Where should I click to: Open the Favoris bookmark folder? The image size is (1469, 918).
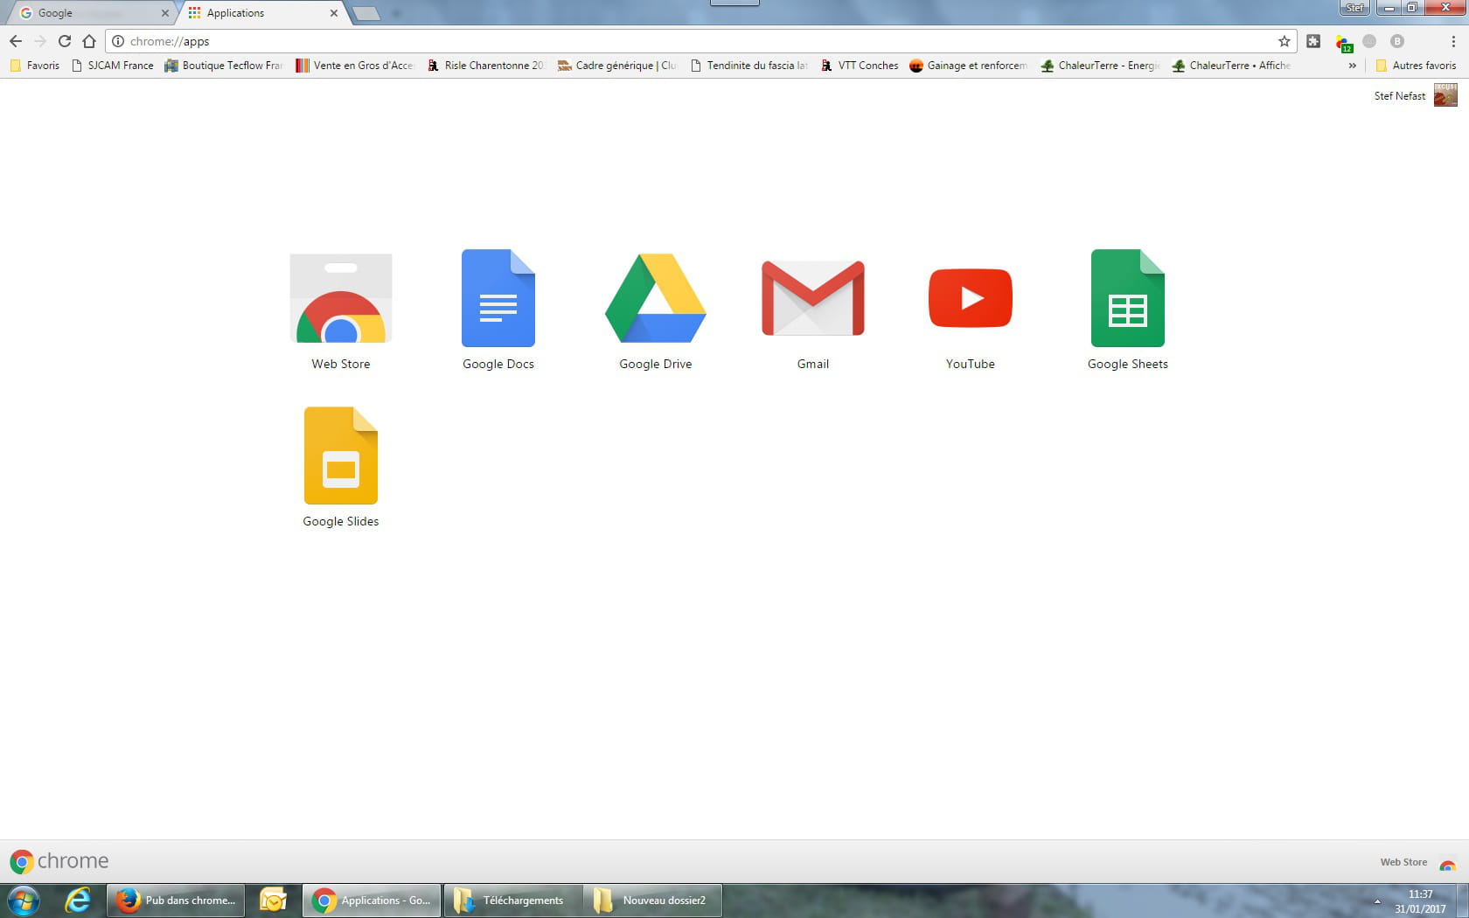(35, 66)
